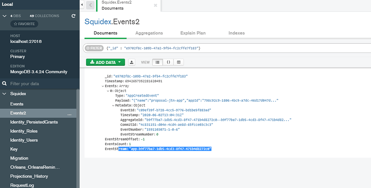371x188 pixels.
Task: Collapse the Metadata Object node
Action: click(113, 105)
